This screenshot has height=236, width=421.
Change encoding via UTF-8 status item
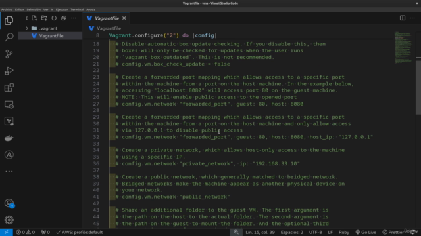click(316, 232)
